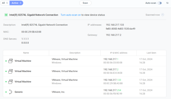
Task: Click the virtual machine icon for 192.168.217.2
Action: coord(11,71)
